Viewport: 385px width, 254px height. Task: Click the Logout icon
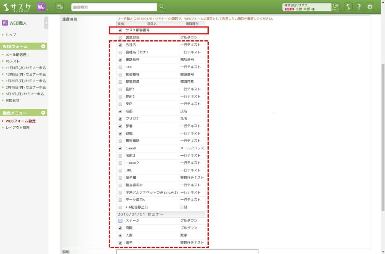(336, 7)
